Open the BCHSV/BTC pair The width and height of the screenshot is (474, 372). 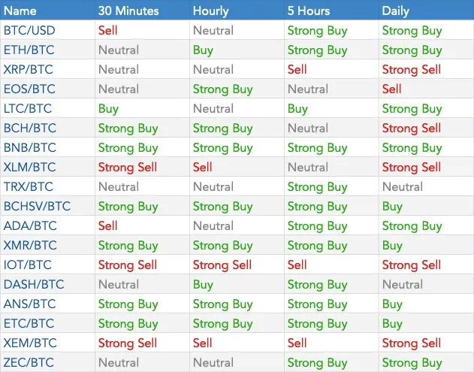point(37,206)
